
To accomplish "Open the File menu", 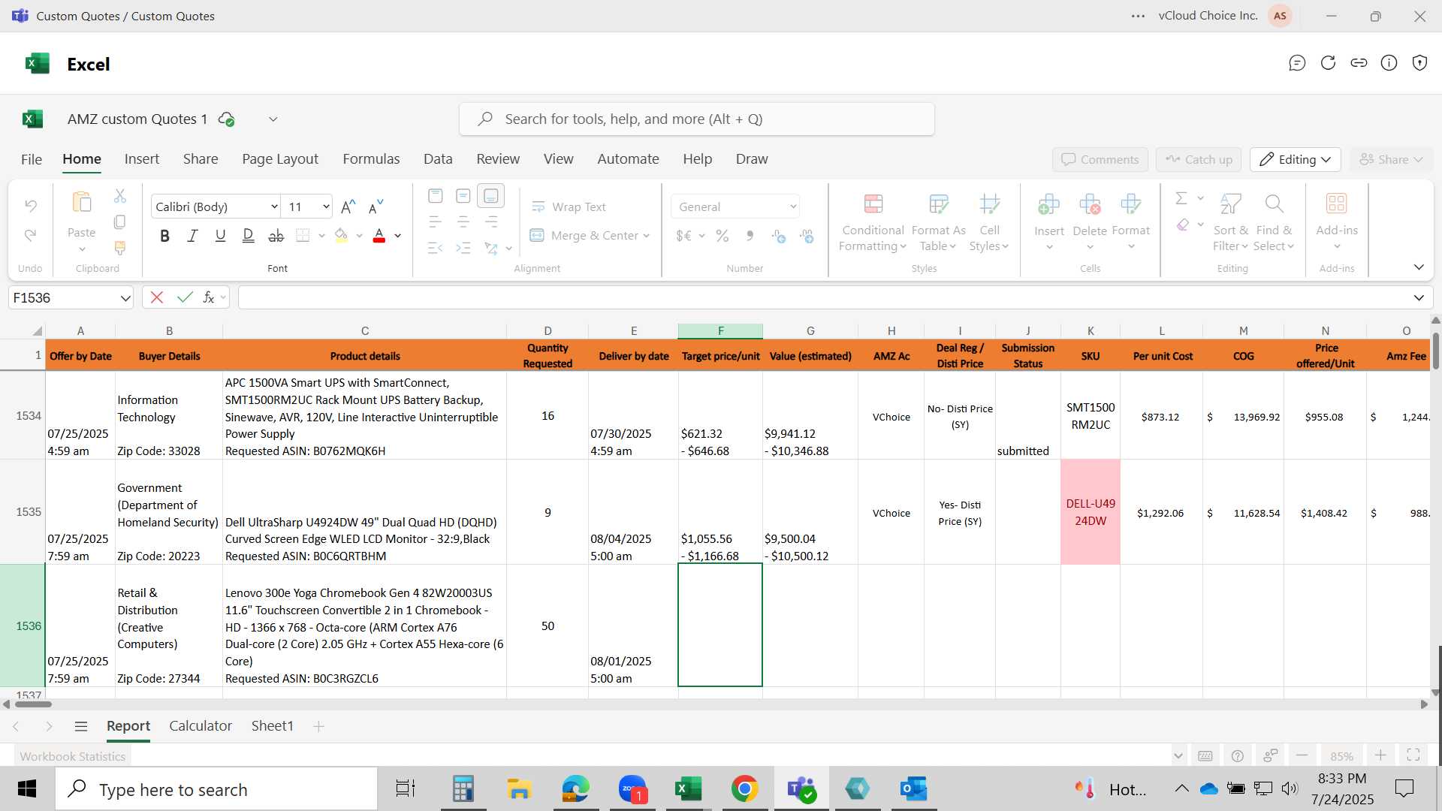I will coord(31,159).
